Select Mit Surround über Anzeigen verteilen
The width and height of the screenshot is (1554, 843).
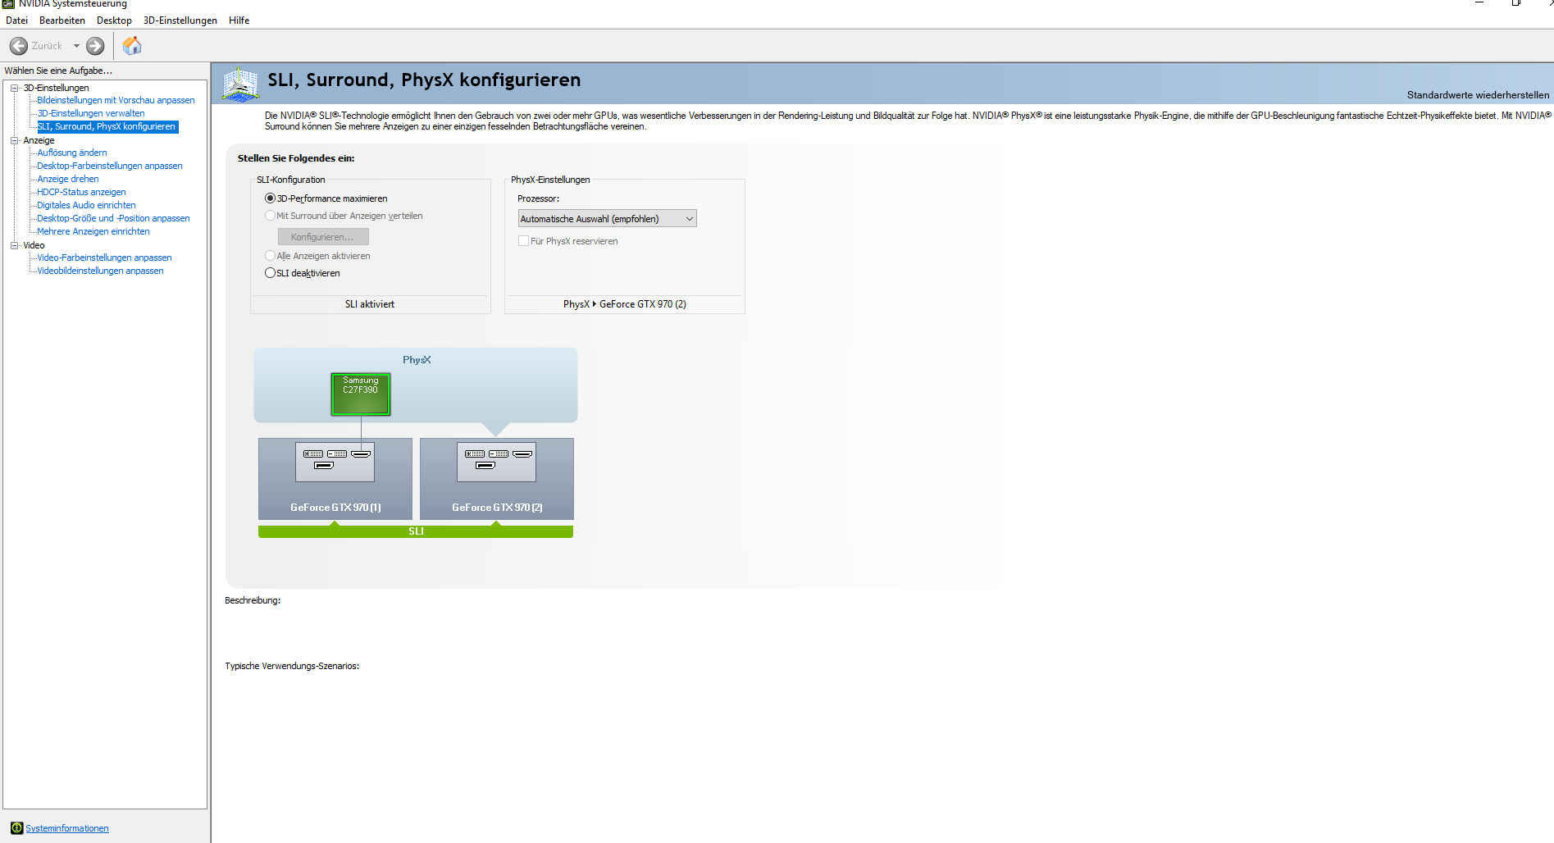[270, 216]
